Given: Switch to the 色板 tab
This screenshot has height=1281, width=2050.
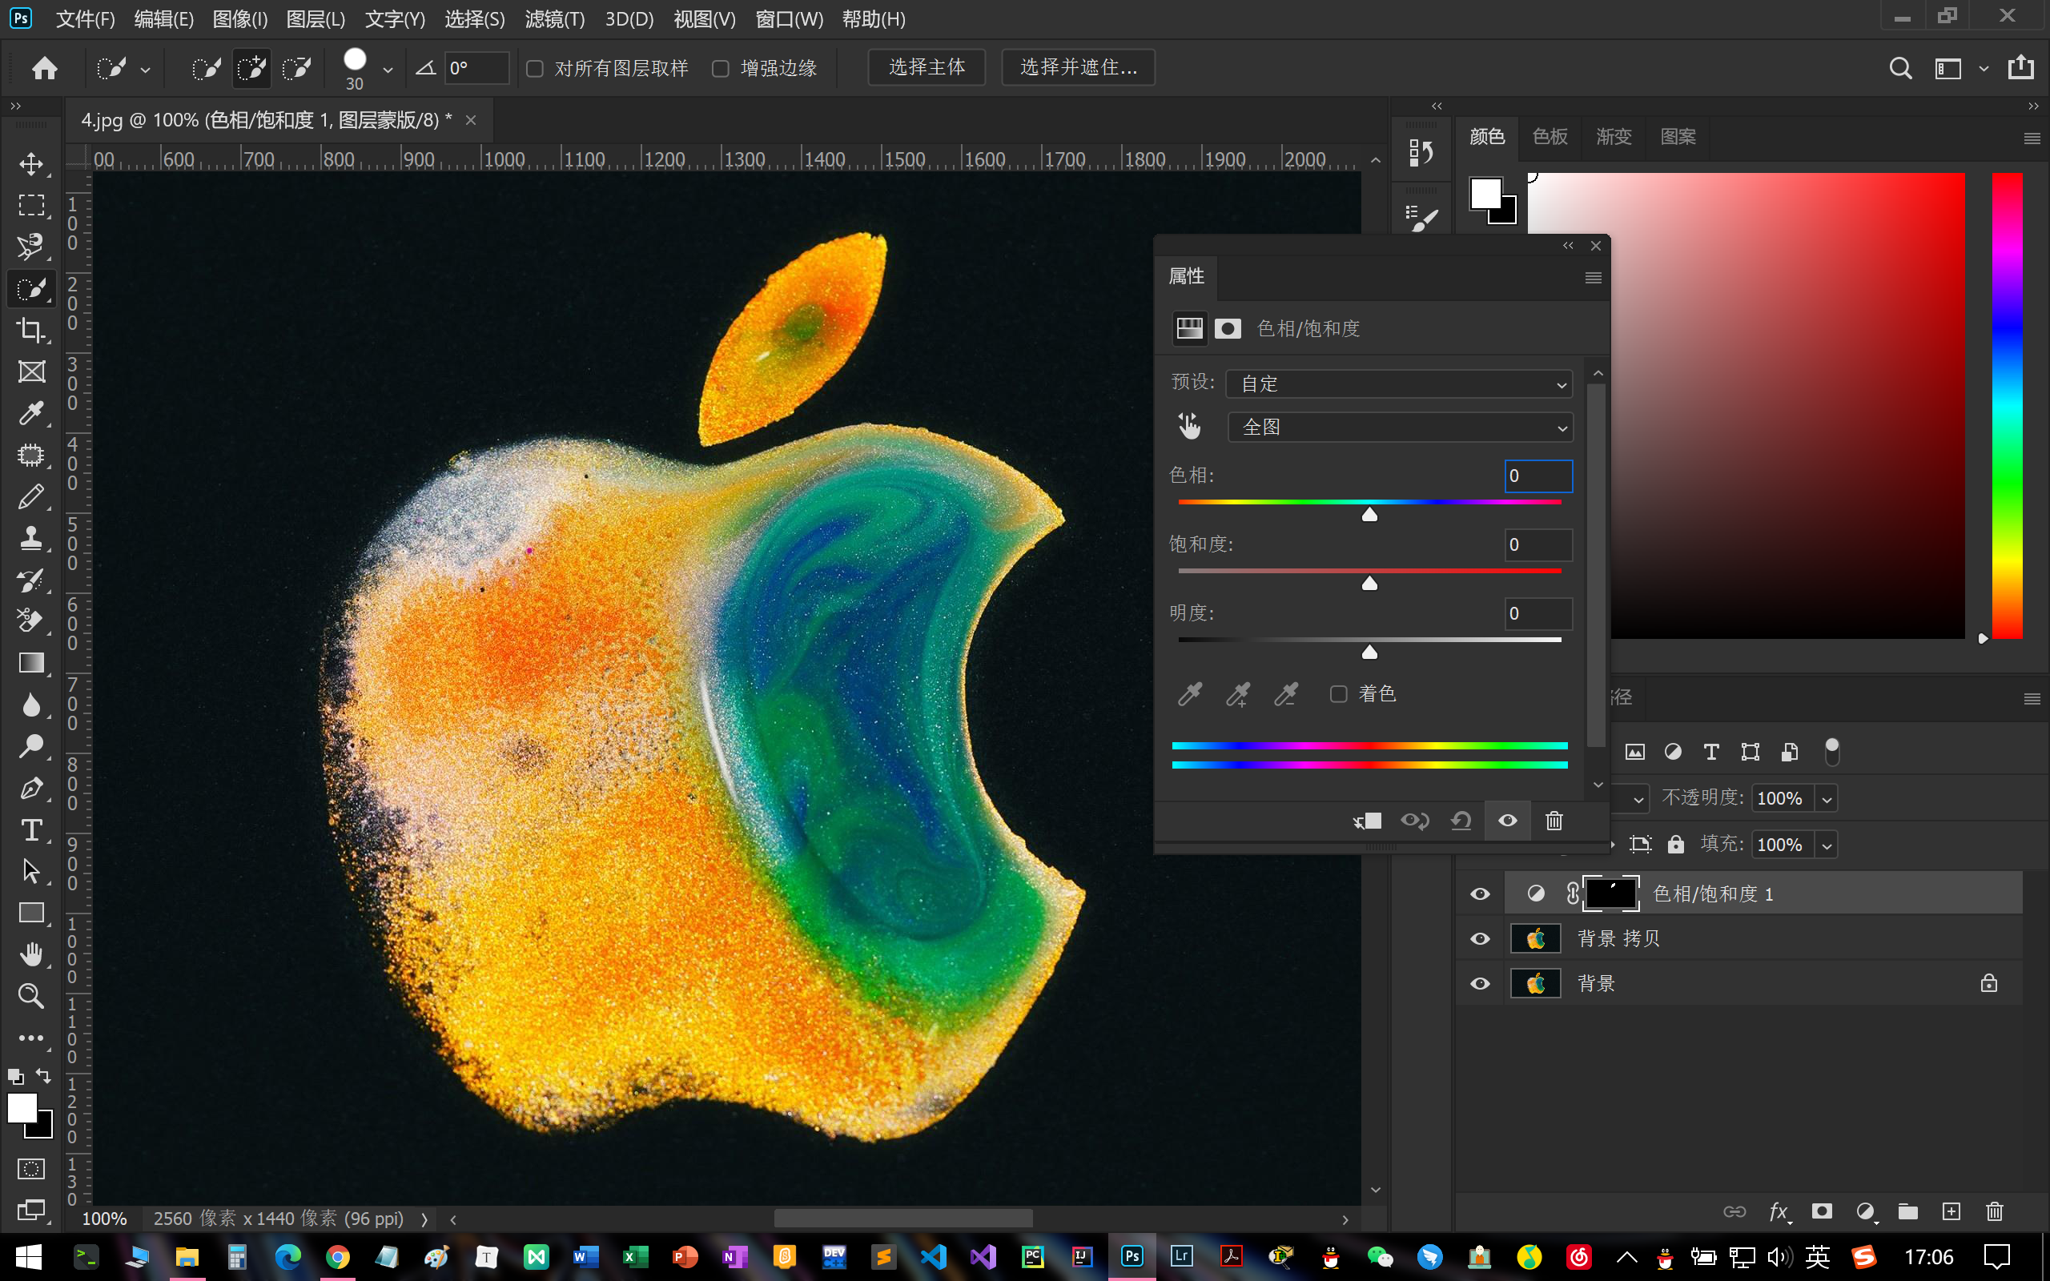Looking at the screenshot, I should pos(1550,136).
